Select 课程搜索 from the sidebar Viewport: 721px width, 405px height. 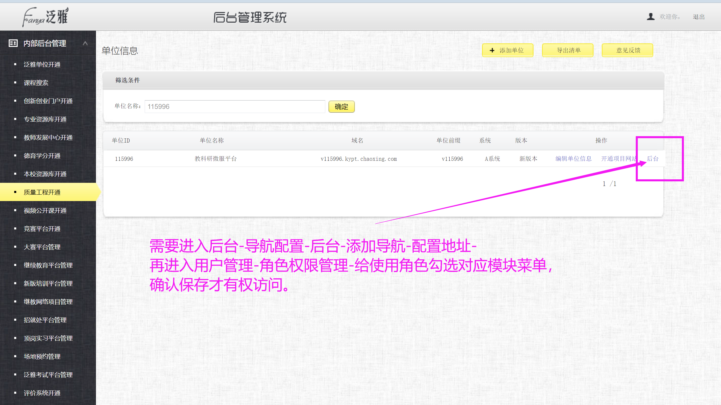click(x=36, y=83)
